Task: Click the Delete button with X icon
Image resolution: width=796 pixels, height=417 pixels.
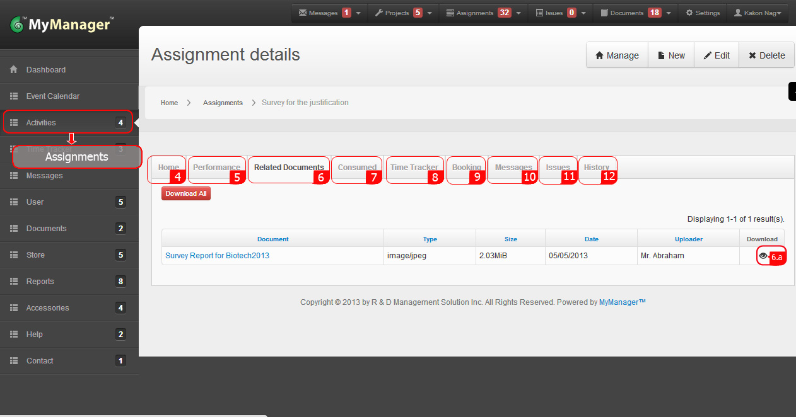Action: coord(766,55)
